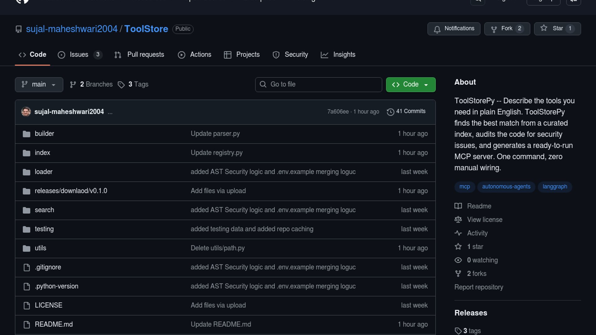Image resolution: width=596 pixels, height=335 pixels.
Task: Open the Activity pulse link
Action: point(477,233)
